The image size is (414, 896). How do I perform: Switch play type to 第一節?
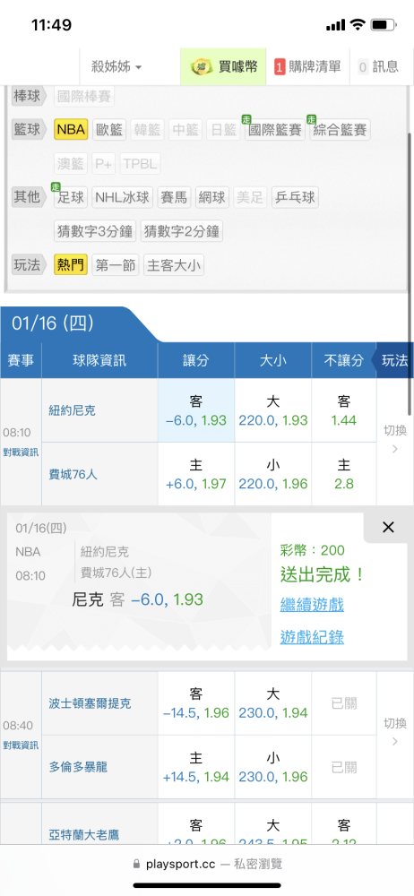click(116, 265)
